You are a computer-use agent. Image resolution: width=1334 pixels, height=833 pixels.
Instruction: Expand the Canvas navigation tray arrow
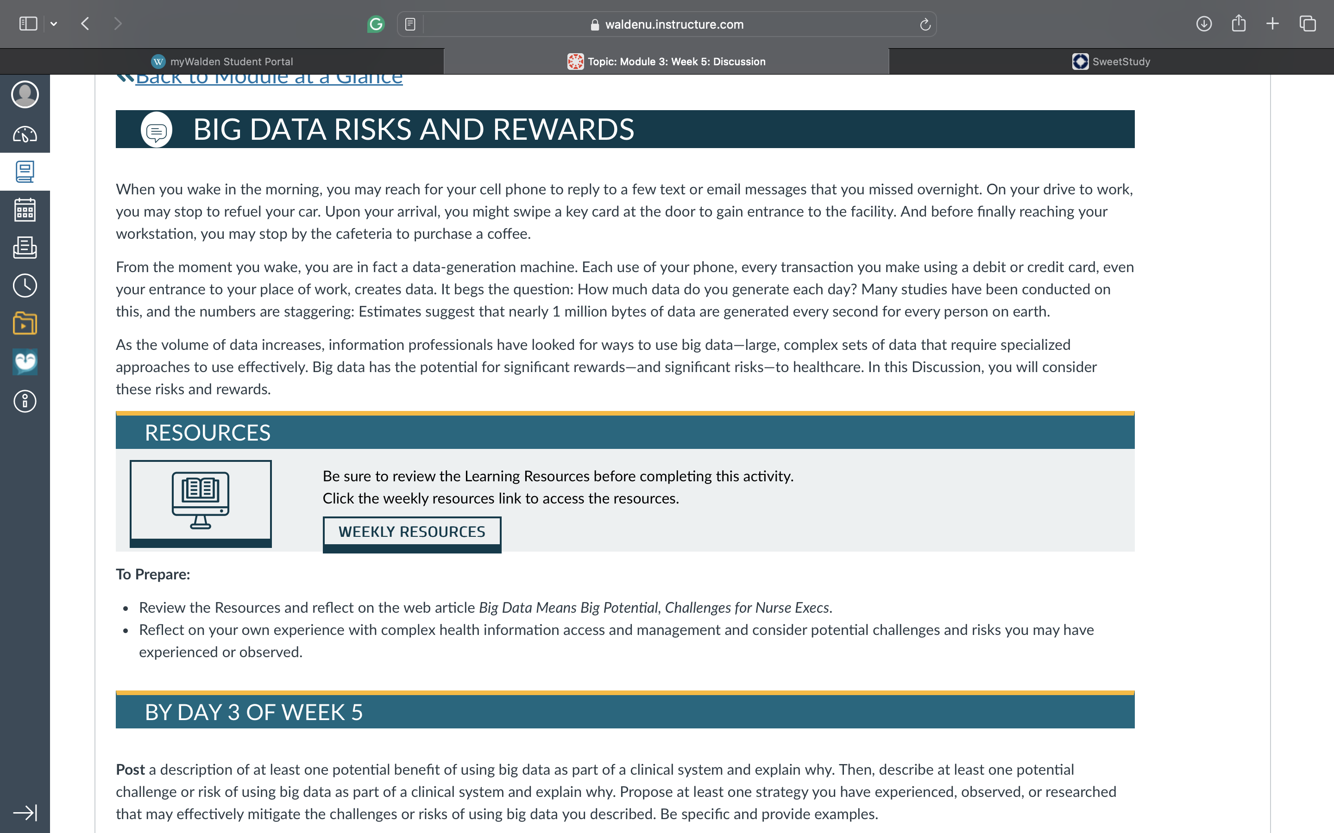[25, 813]
